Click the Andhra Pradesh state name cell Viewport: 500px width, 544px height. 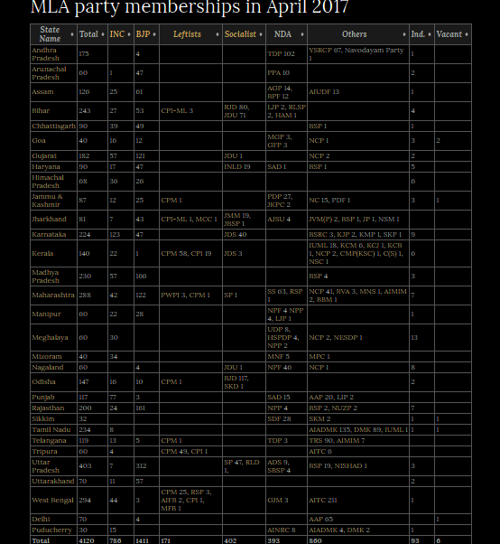[53, 54]
